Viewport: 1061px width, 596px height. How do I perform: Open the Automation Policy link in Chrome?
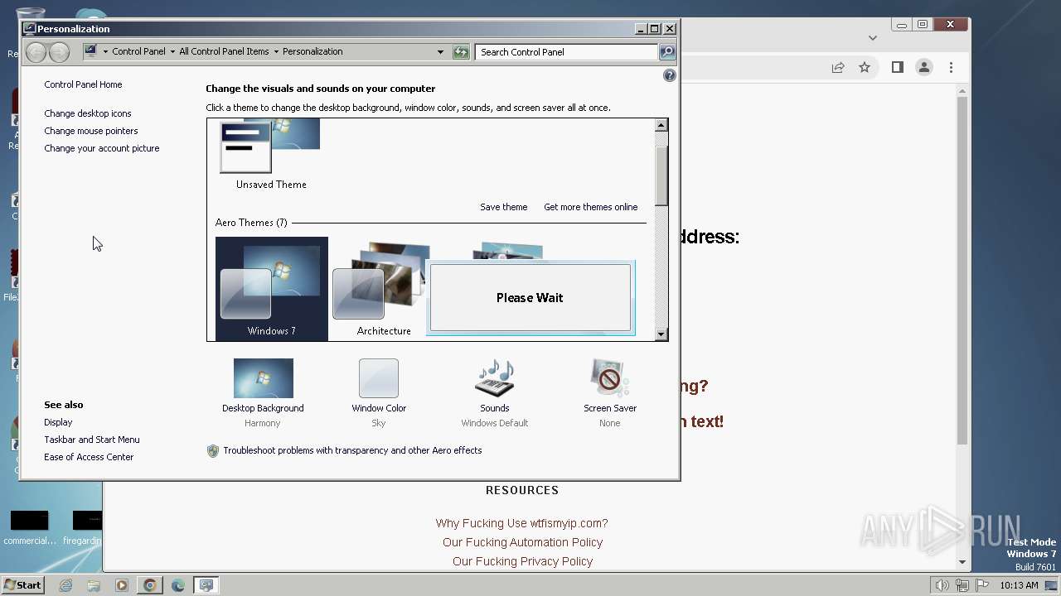522,542
